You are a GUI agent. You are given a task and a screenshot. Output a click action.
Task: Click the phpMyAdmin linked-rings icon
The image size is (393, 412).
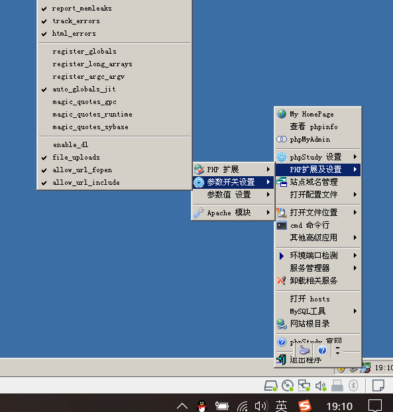point(282,139)
